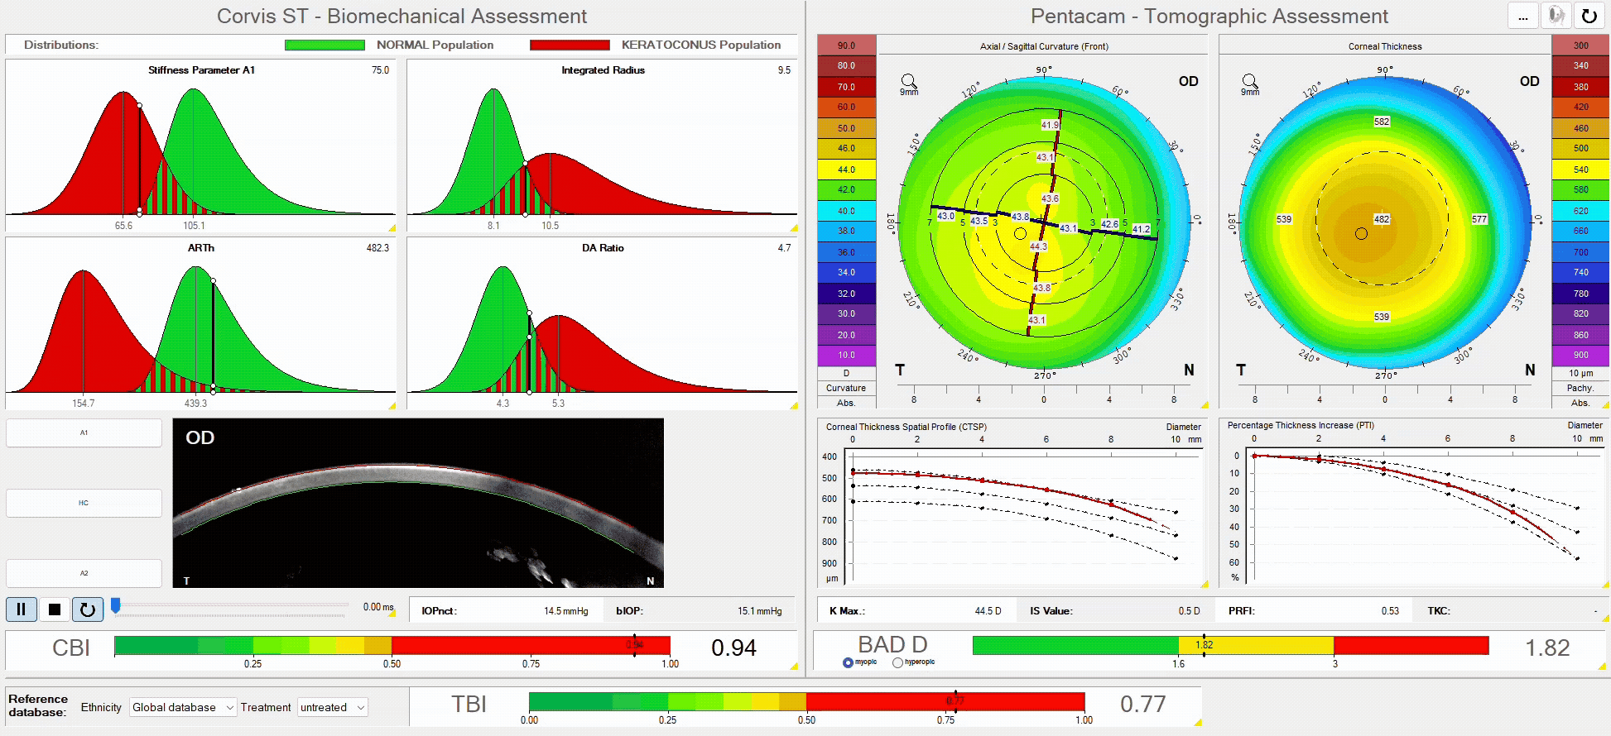
Task: Click the 44.0 yellow curvature scale cell
Action: pyautogui.click(x=846, y=170)
